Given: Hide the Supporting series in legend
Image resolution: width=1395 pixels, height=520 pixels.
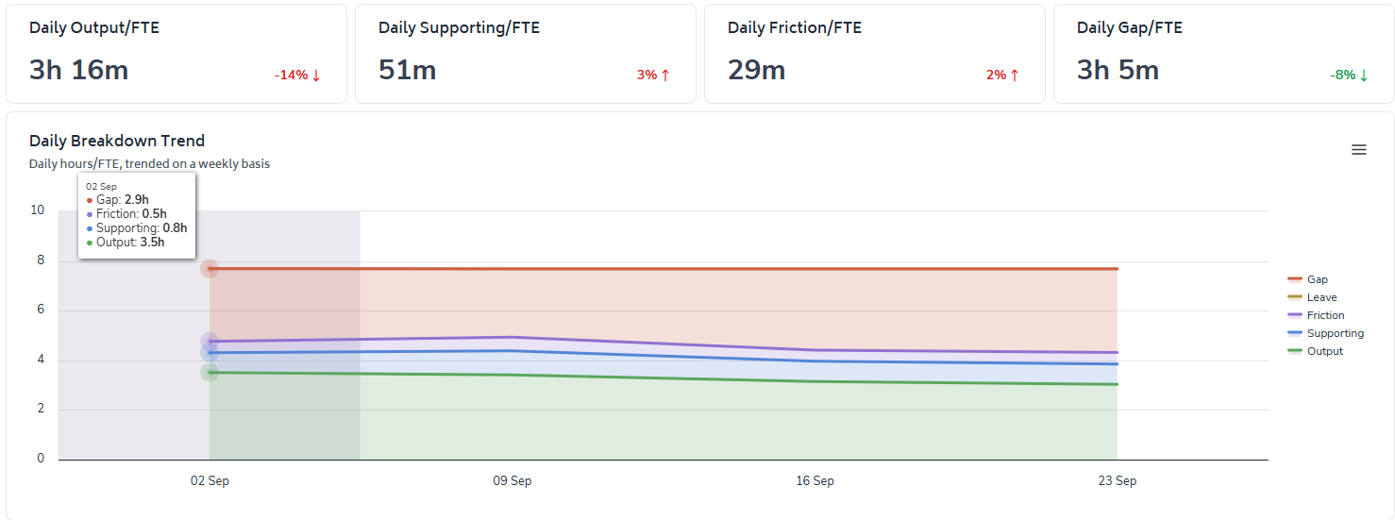Looking at the screenshot, I should (1335, 333).
